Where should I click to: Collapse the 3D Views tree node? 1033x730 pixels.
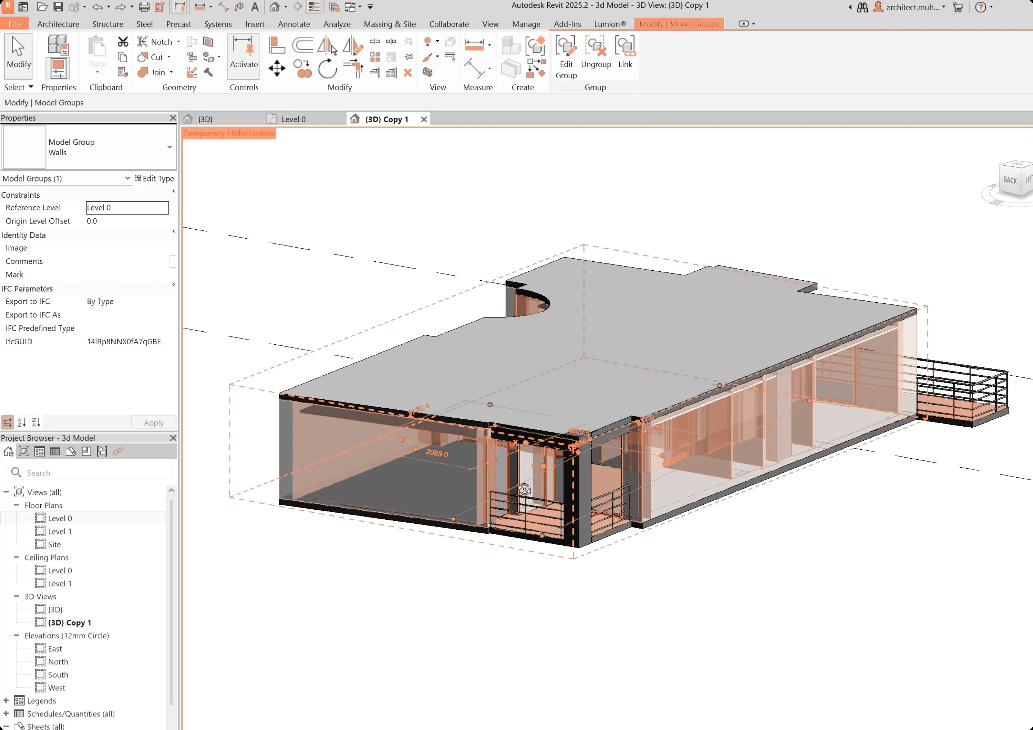point(17,597)
